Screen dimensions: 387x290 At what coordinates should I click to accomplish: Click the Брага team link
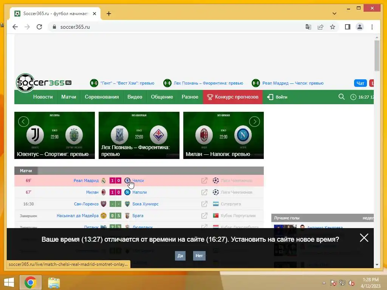pos(138,216)
